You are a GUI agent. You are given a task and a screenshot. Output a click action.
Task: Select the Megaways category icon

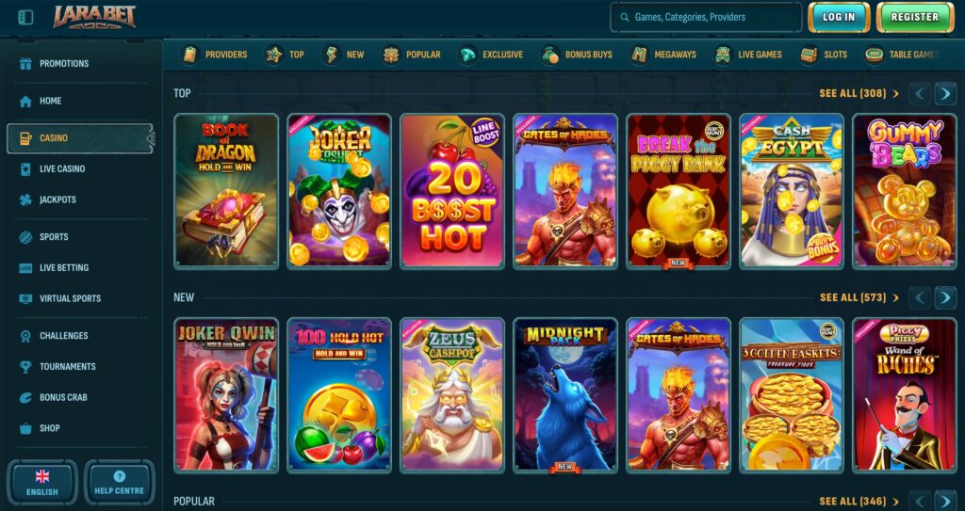coord(640,55)
